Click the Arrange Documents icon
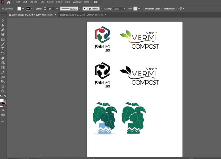 click(96, 2)
